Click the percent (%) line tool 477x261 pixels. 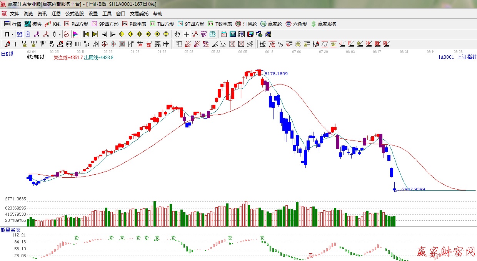[280, 44]
